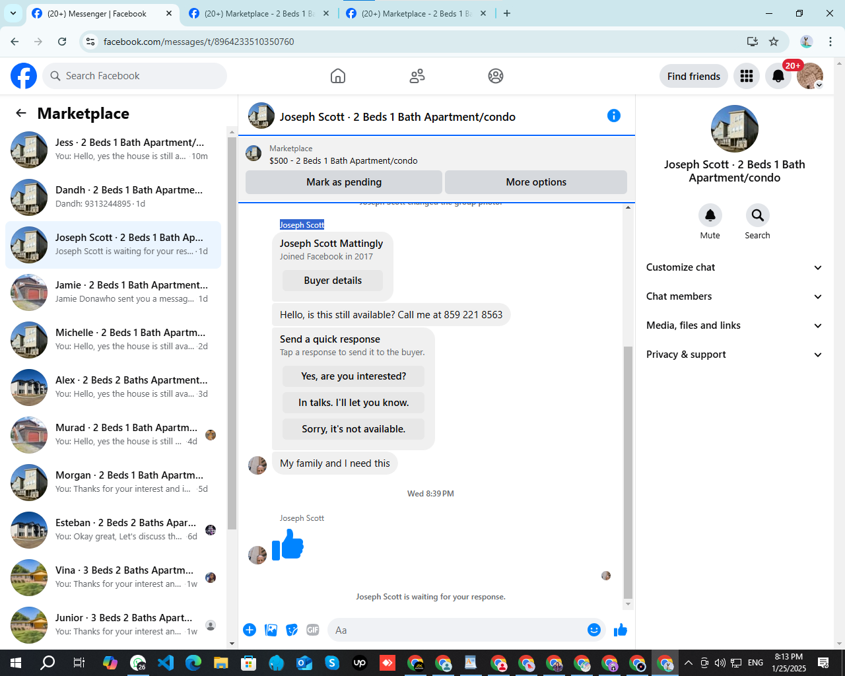Open the Windows Start menu
Image resolution: width=845 pixels, height=676 pixels.
click(x=16, y=663)
